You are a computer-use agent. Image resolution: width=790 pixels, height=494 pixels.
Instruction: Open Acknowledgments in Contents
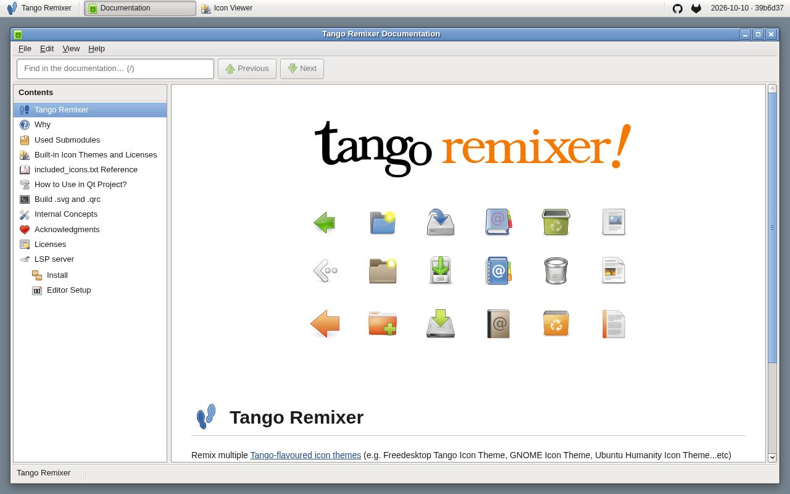point(90,230)
